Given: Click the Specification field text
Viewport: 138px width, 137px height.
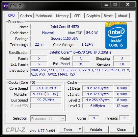Looking at the screenshot, I should [80, 52].
